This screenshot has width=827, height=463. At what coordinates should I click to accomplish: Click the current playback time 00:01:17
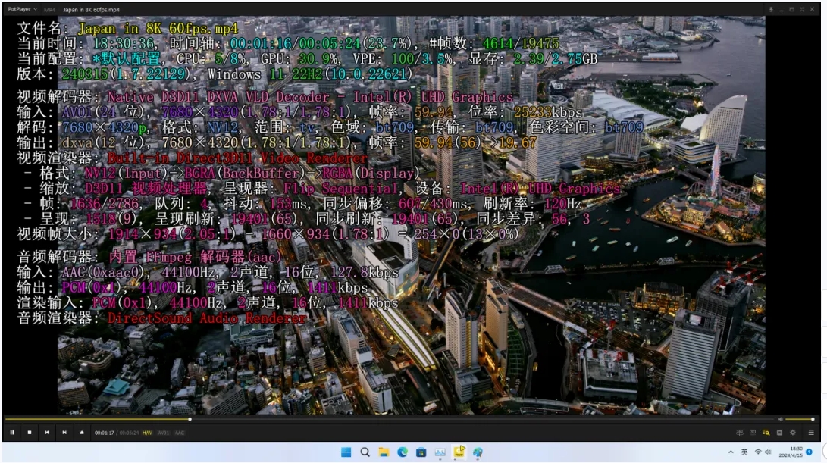pos(104,433)
